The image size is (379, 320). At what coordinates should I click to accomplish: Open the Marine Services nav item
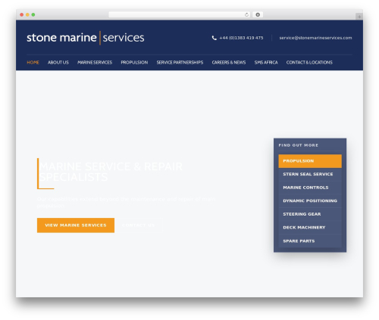click(95, 62)
